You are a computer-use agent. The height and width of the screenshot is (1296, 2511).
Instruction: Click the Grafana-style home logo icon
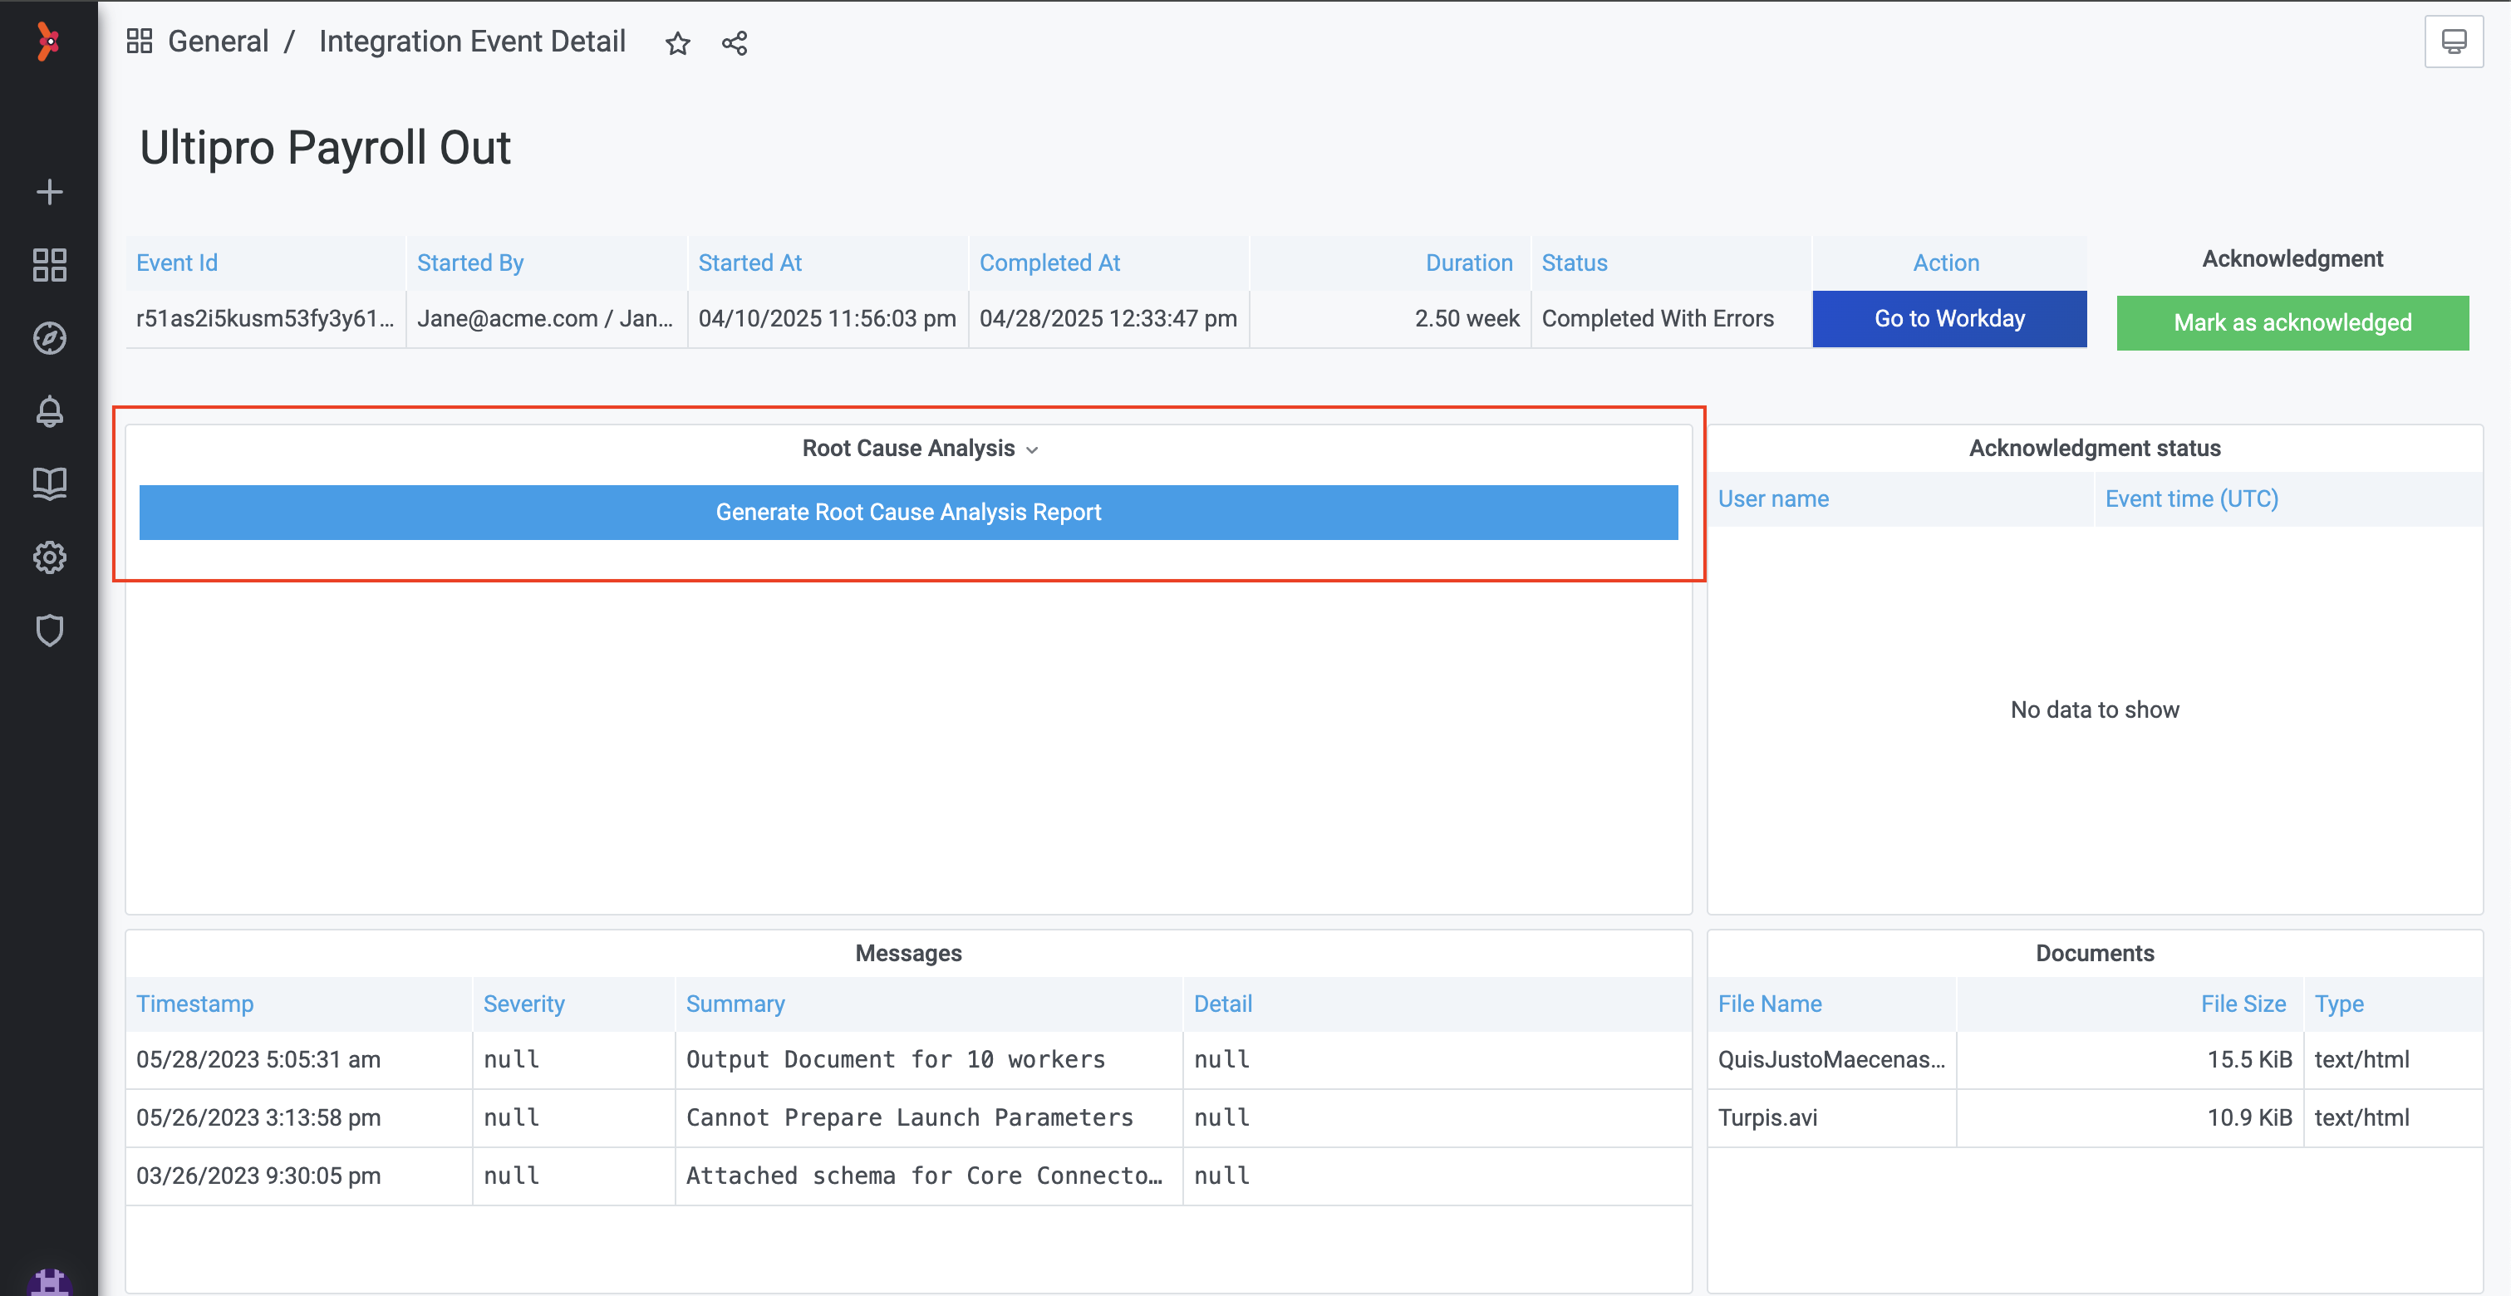(x=47, y=42)
